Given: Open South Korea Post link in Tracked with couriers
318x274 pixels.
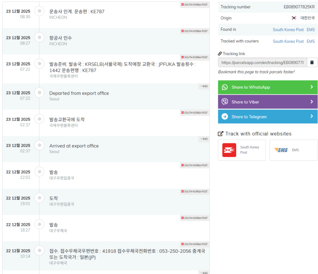Looking at the screenshot, I should [x=288, y=41].
